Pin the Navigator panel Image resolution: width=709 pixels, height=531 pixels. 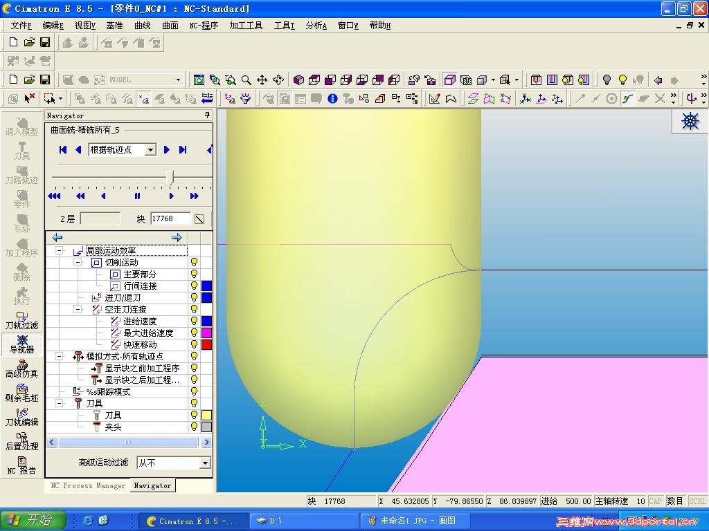tap(208, 115)
